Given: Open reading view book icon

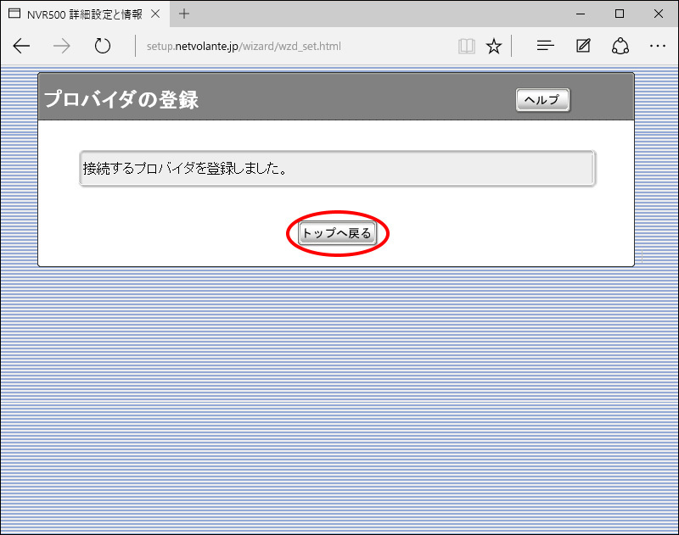Looking at the screenshot, I should tap(466, 46).
